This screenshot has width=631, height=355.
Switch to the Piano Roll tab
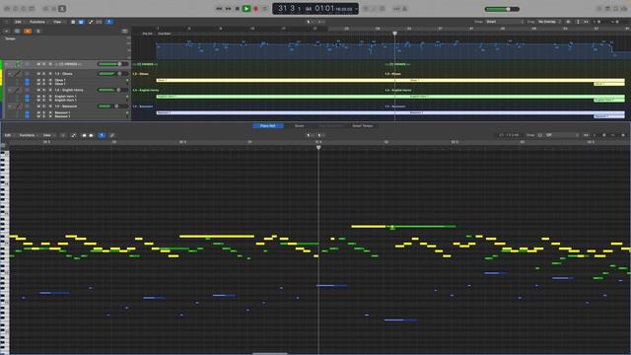pos(268,126)
